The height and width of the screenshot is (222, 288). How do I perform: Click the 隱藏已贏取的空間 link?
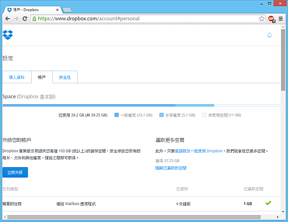coord(171,168)
